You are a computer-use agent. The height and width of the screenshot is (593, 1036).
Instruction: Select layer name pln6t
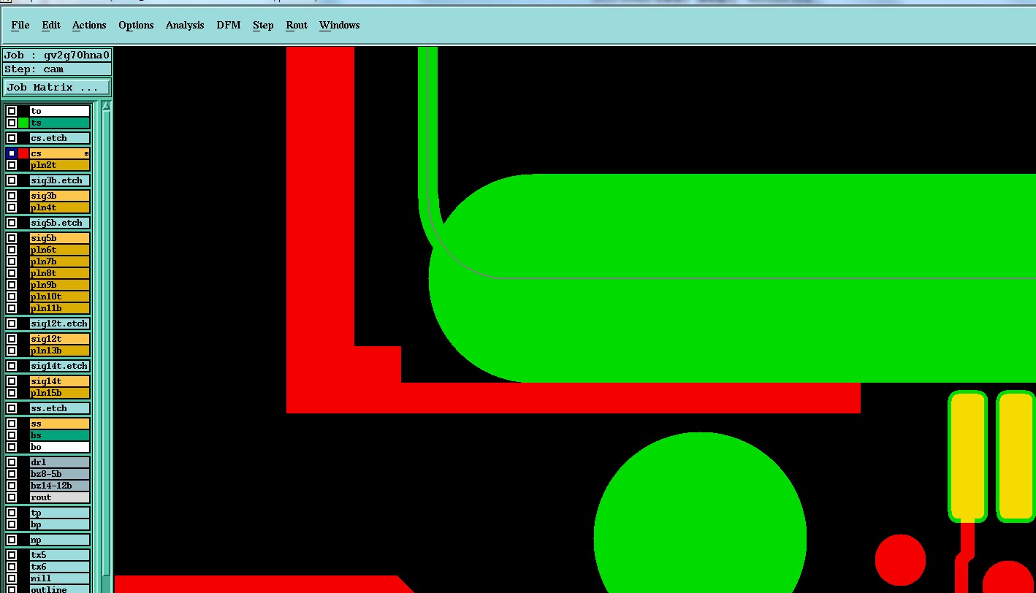(60, 250)
